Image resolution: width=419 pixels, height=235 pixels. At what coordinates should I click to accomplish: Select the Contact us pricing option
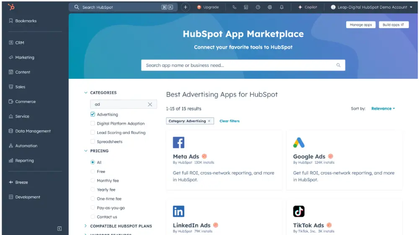[93, 217]
